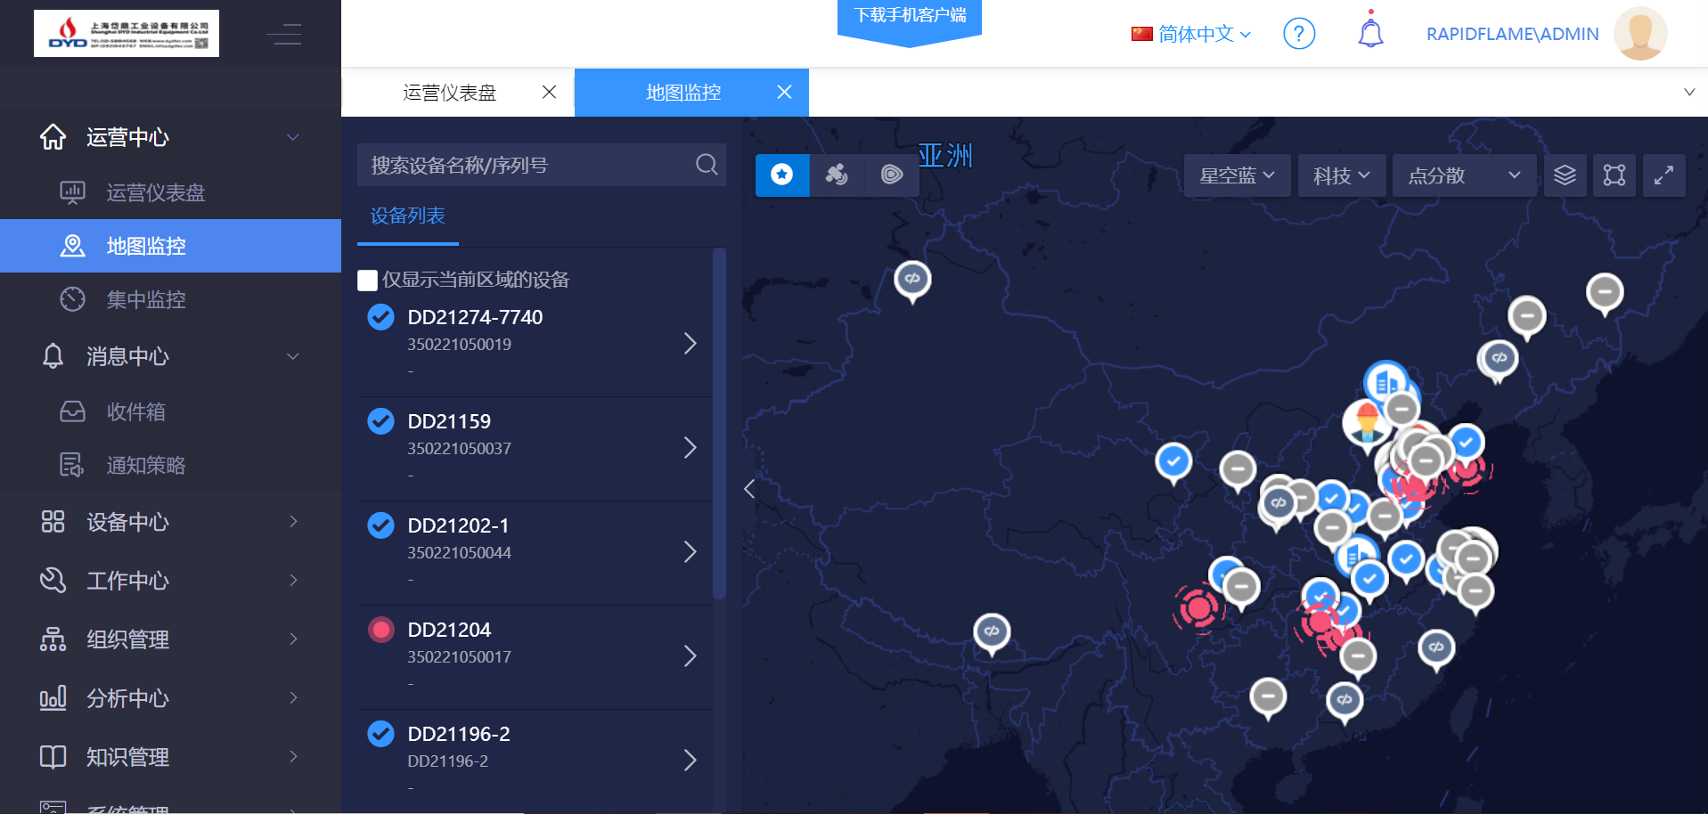Click the fit-to-bounds frame icon on map

click(1614, 175)
